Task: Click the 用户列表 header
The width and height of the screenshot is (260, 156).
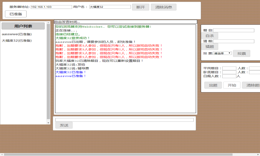Action: tap(23, 26)
